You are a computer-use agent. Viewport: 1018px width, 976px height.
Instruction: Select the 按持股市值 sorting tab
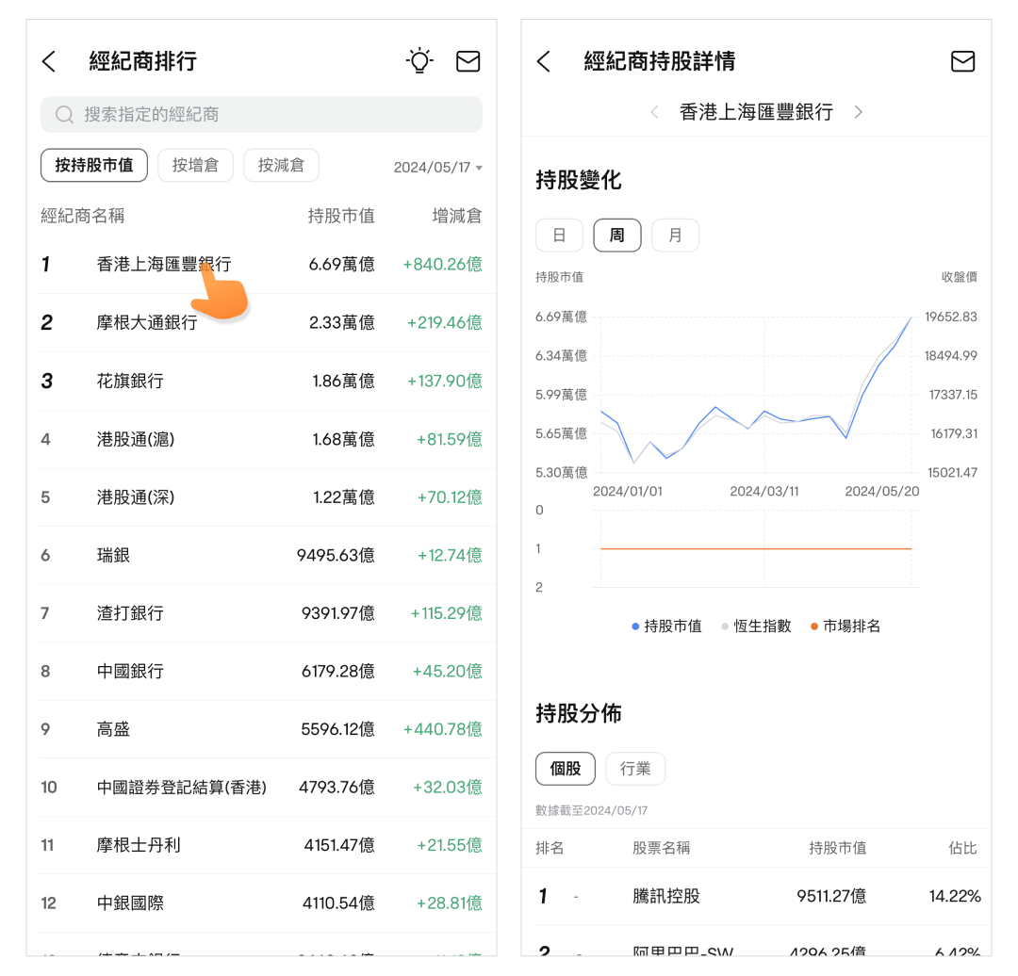pyautogui.click(x=93, y=166)
